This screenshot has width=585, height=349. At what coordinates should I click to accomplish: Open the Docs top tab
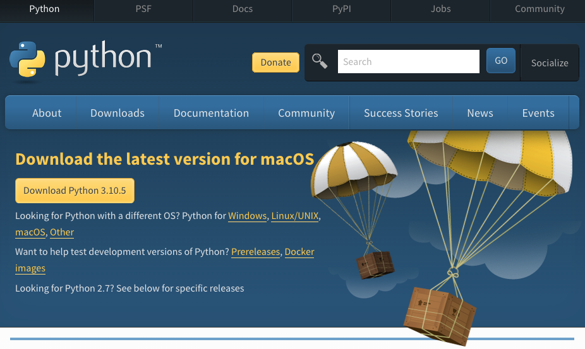coord(243,9)
